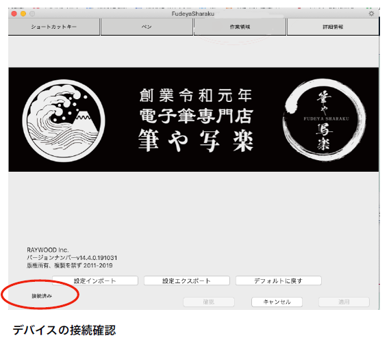The height and width of the screenshot is (340, 391).
Task: Click the grayed-out 適用 button
Action: [344, 302]
